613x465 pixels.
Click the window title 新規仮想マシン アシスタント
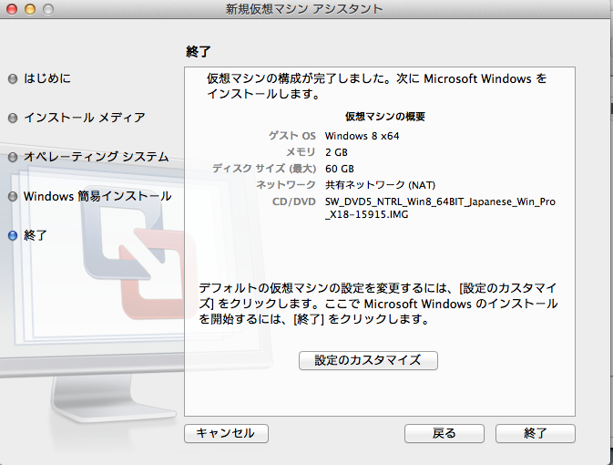click(x=304, y=9)
